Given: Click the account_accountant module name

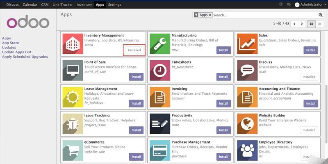Looking at the screenshot, I should click(275, 98).
